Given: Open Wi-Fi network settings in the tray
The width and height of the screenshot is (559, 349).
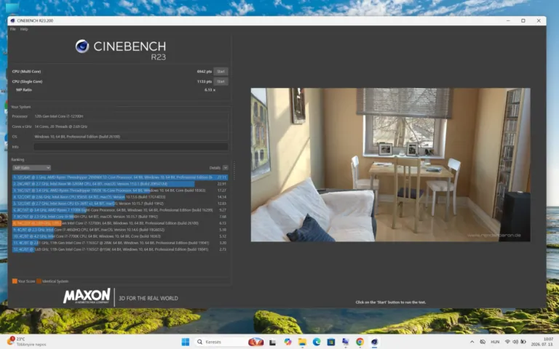Looking at the screenshot, I should coord(507,342).
